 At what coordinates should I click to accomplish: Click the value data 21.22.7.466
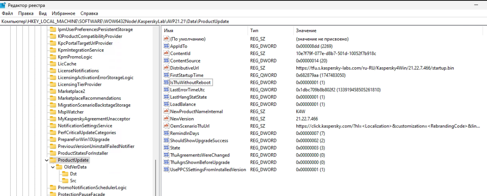307,119
